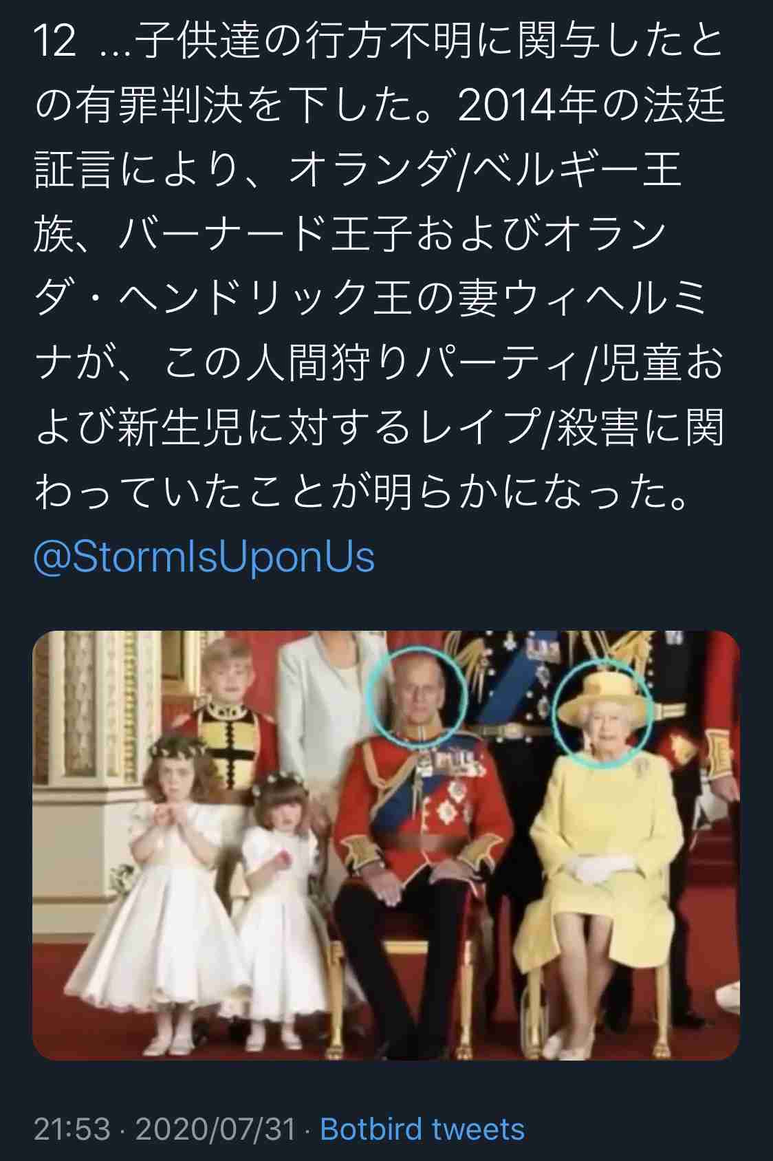Click the tweet's last line ending 明らかになった
This screenshot has height=1161, width=773.
coord(362,493)
